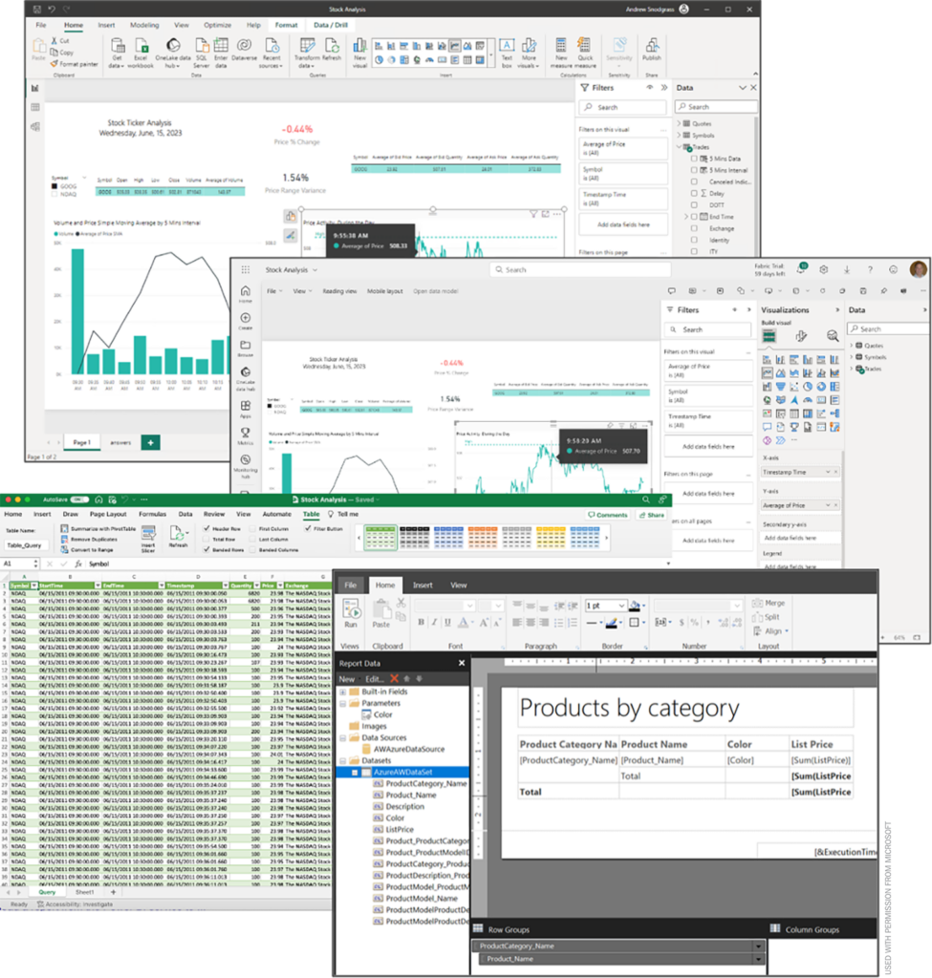Click the Share button in Excel

coord(651,514)
